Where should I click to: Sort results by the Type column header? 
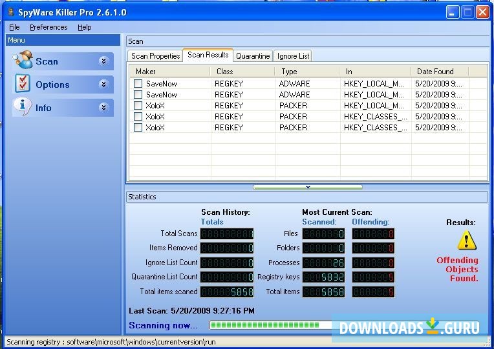pos(307,72)
